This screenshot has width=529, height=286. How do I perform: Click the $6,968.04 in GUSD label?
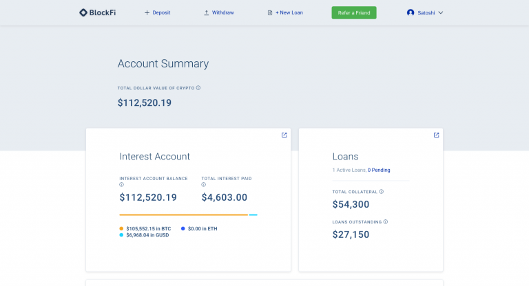147,235
